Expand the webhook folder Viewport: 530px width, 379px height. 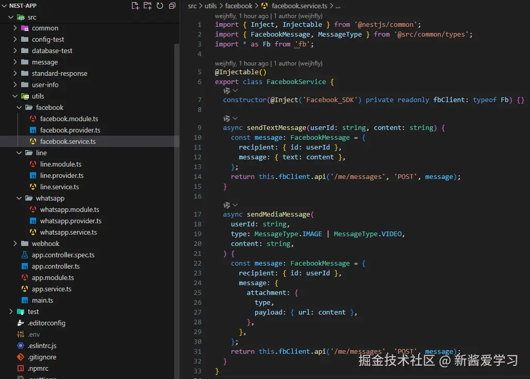[x=15, y=243]
